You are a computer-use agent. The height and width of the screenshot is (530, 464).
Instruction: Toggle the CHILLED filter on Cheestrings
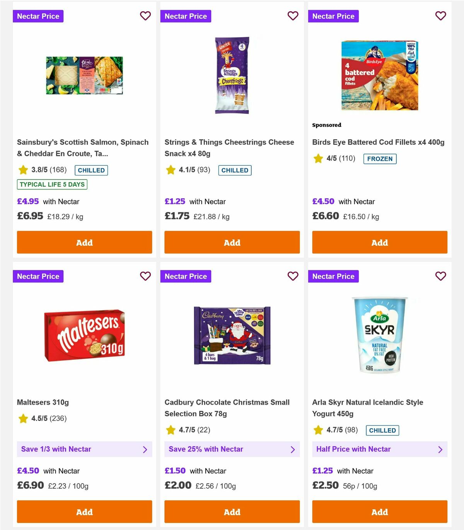tap(235, 170)
